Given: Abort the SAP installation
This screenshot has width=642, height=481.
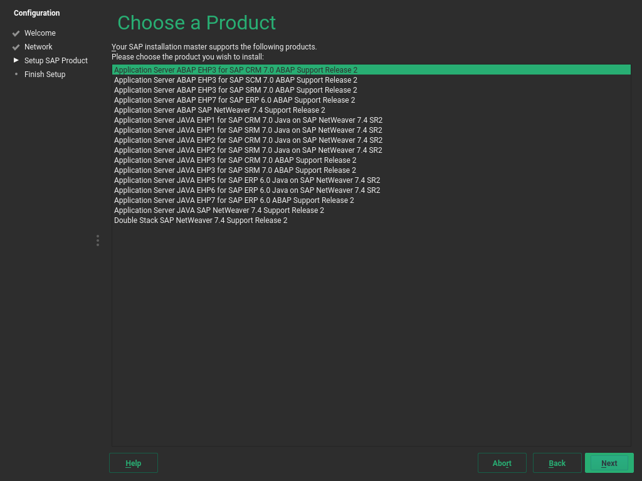Looking at the screenshot, I should point(502,463).
